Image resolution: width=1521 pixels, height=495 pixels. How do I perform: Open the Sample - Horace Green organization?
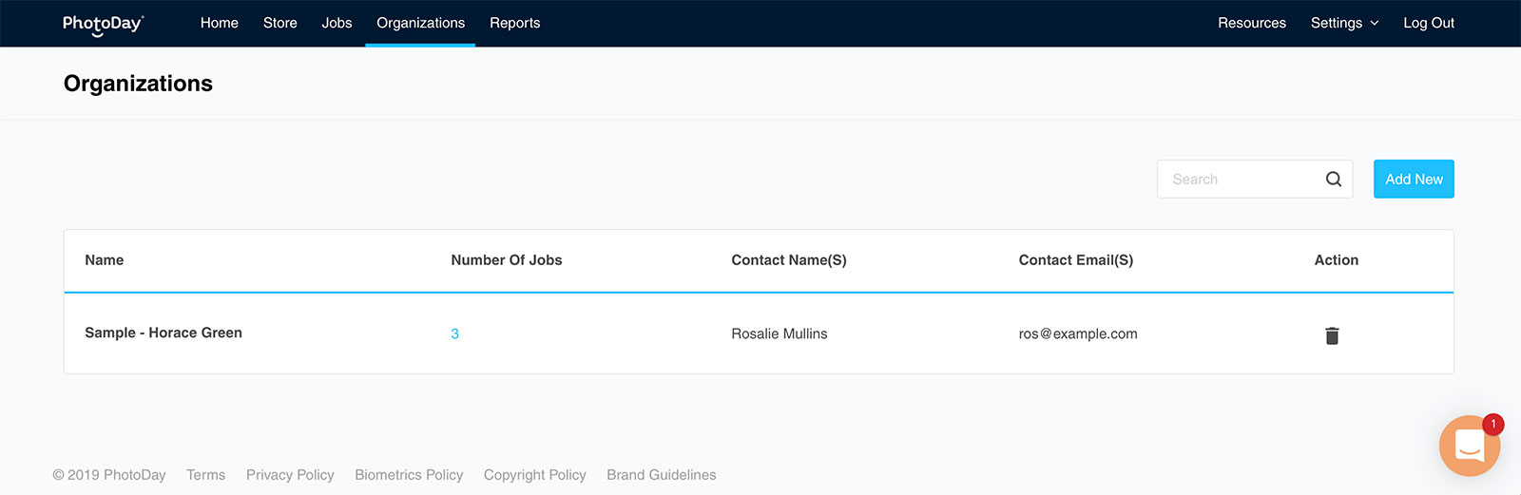164,333
